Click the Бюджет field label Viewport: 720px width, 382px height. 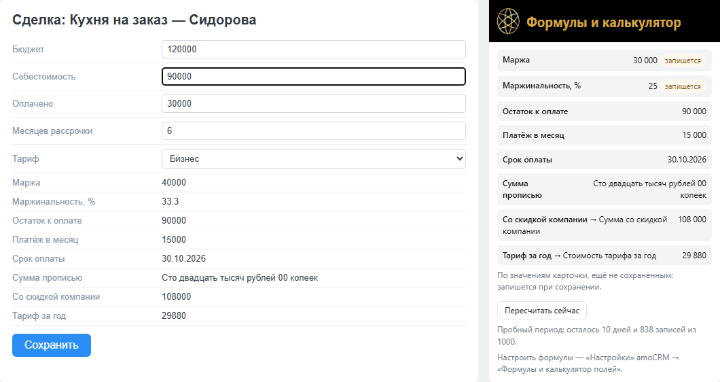pos(28,49)
